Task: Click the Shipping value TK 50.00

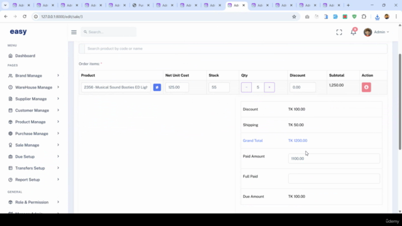Action: tap(296, 125)
